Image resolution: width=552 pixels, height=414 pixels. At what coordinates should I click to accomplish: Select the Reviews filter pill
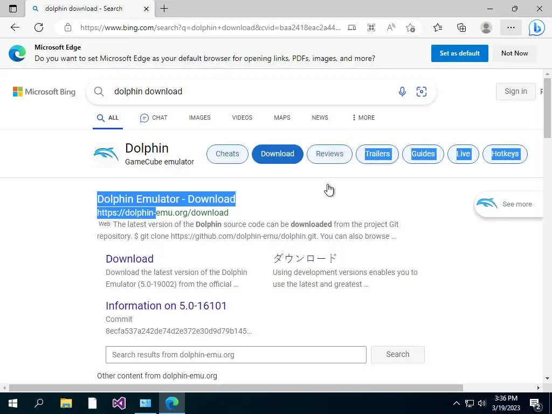pyautogui.click(x=329, y=154)
